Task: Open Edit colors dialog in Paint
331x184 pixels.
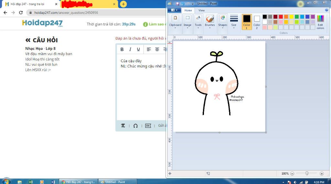Action: pos(320,22)
